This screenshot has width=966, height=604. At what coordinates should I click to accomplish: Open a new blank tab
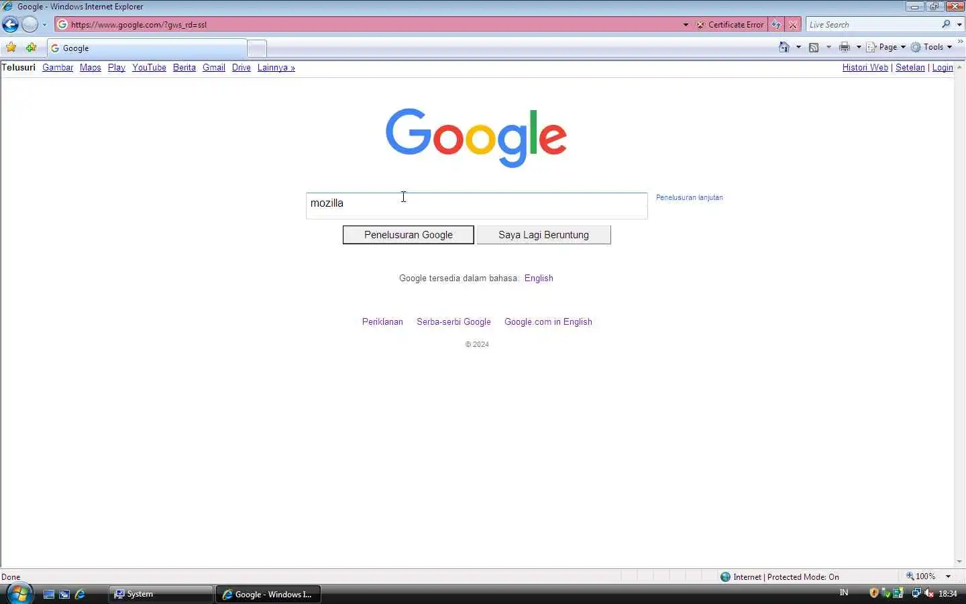point(257,48)
